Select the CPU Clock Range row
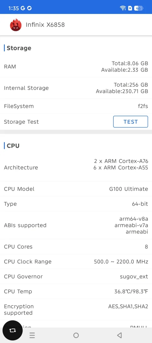Image resolution: width=152 pixels, height=343 pixels. pos(76,262)
